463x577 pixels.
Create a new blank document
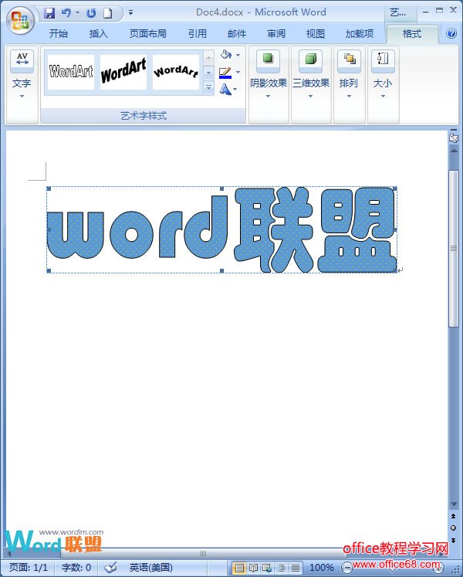[x=107, y=13]
